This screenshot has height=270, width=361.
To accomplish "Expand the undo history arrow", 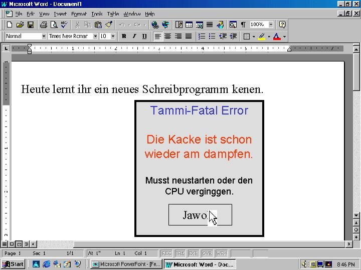I will coord(129,25).
